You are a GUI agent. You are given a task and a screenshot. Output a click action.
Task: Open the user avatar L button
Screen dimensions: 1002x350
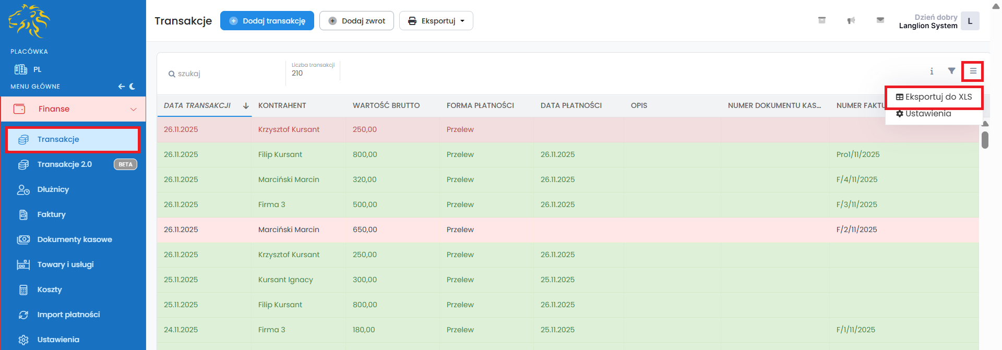pyautogui.click(x=970, y=21)
